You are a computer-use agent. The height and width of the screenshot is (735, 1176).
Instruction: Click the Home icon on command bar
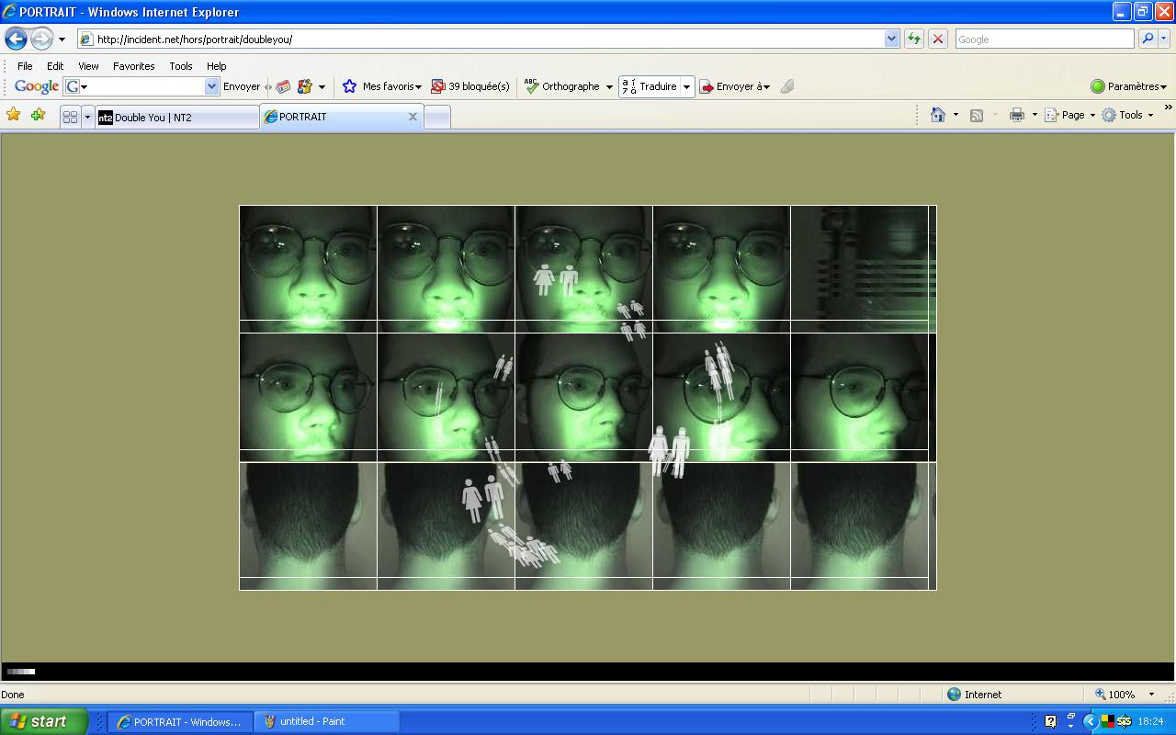(x=938, y=115)
